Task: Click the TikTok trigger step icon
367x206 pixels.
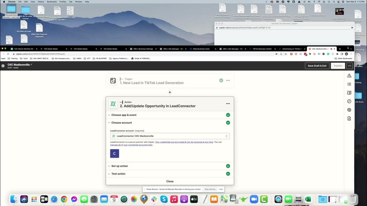Action: tap(113, 81)
